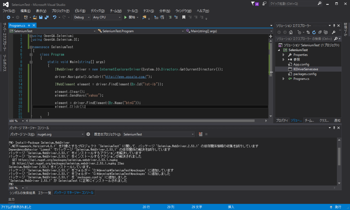The image size is (350, 210).
Task: Save Program.cs with the single-disk Save icon
Action: [x=41, y=17]
